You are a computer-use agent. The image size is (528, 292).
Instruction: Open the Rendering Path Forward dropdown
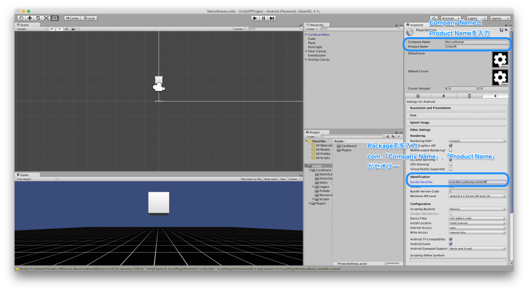tap(477, 141)
